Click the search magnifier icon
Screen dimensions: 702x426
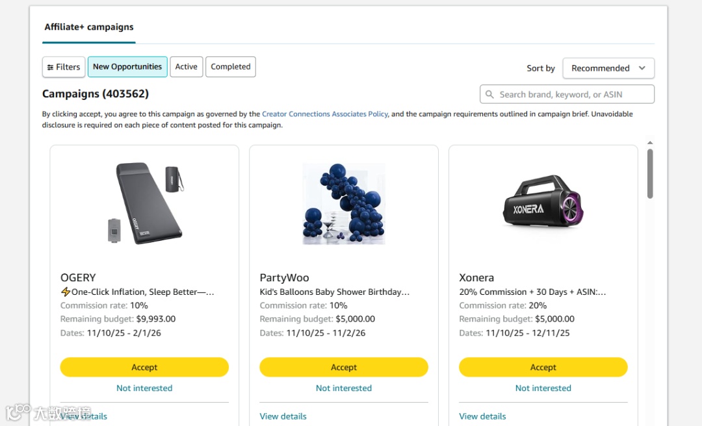490,95
